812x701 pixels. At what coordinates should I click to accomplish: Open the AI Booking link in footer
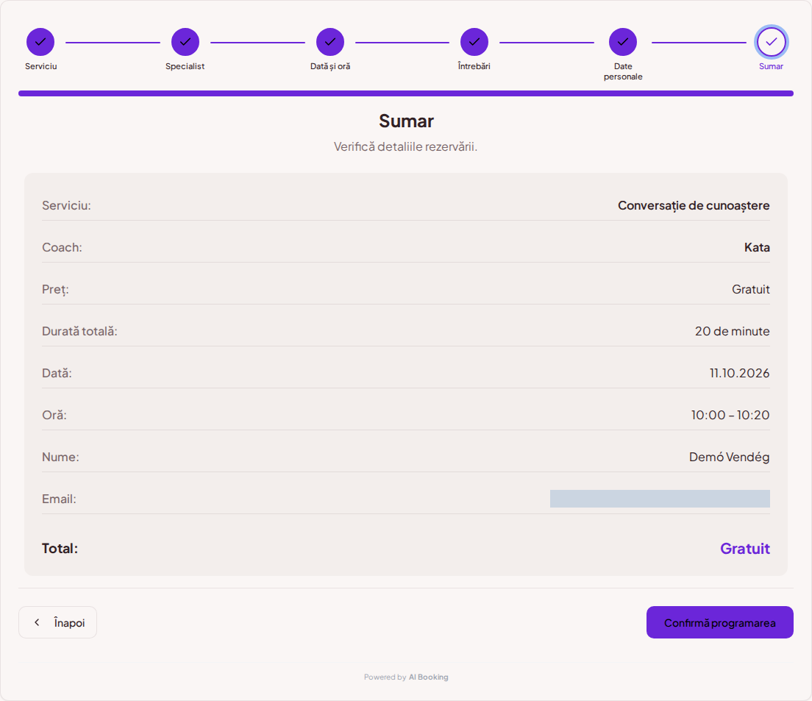428,677
